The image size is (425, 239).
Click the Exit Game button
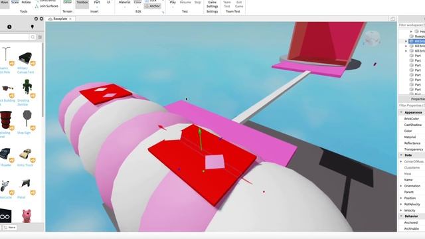coord(239,4)
